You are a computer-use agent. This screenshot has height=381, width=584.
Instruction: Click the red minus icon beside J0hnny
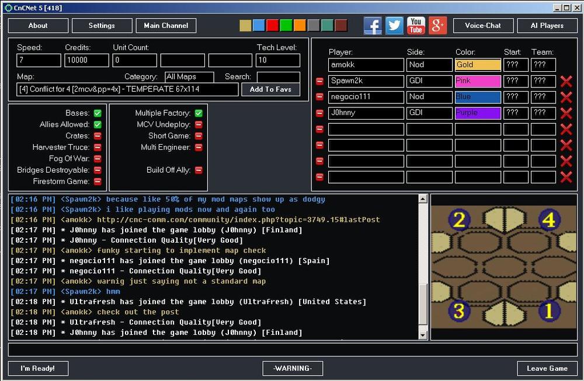(x=319, y=113)
